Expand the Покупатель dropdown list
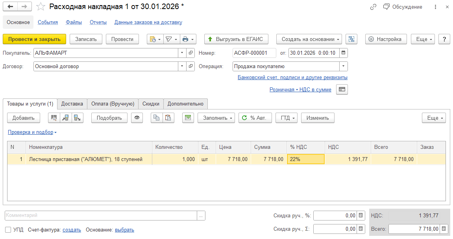 point(182,53)
